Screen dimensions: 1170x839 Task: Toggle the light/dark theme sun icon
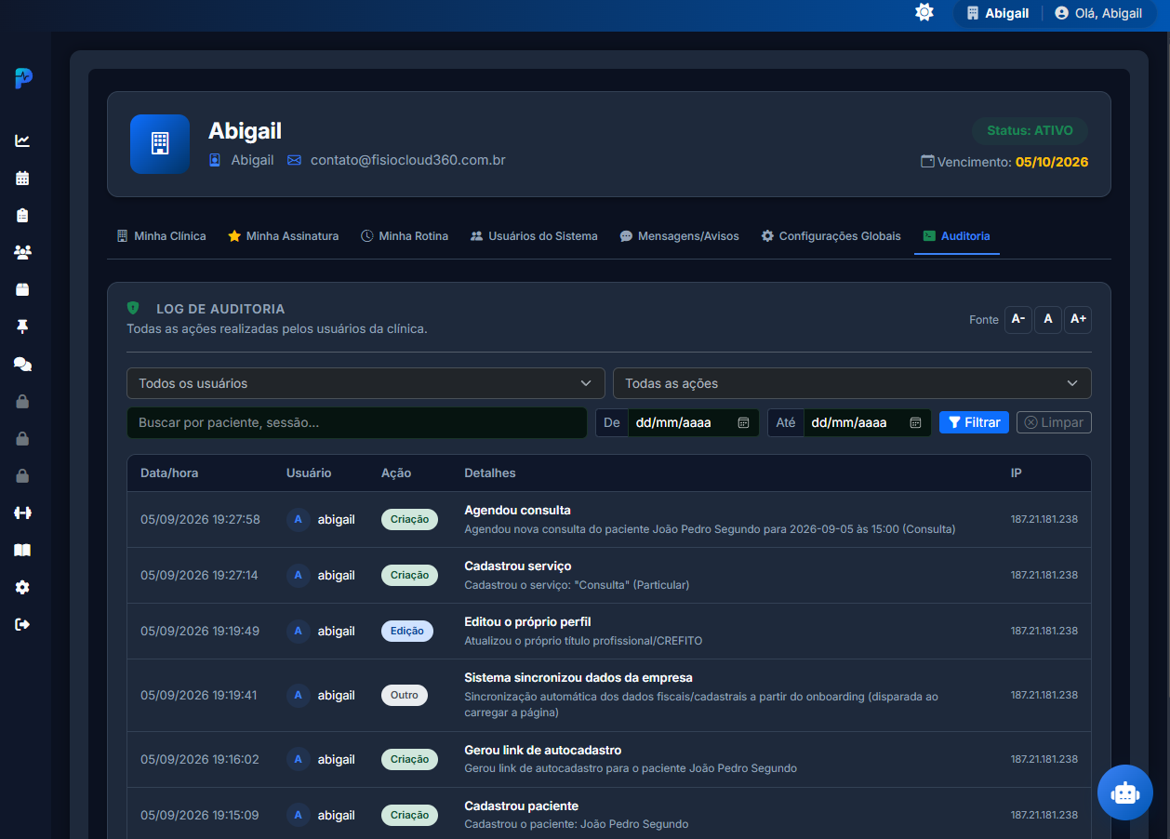(x=924, y=13)
